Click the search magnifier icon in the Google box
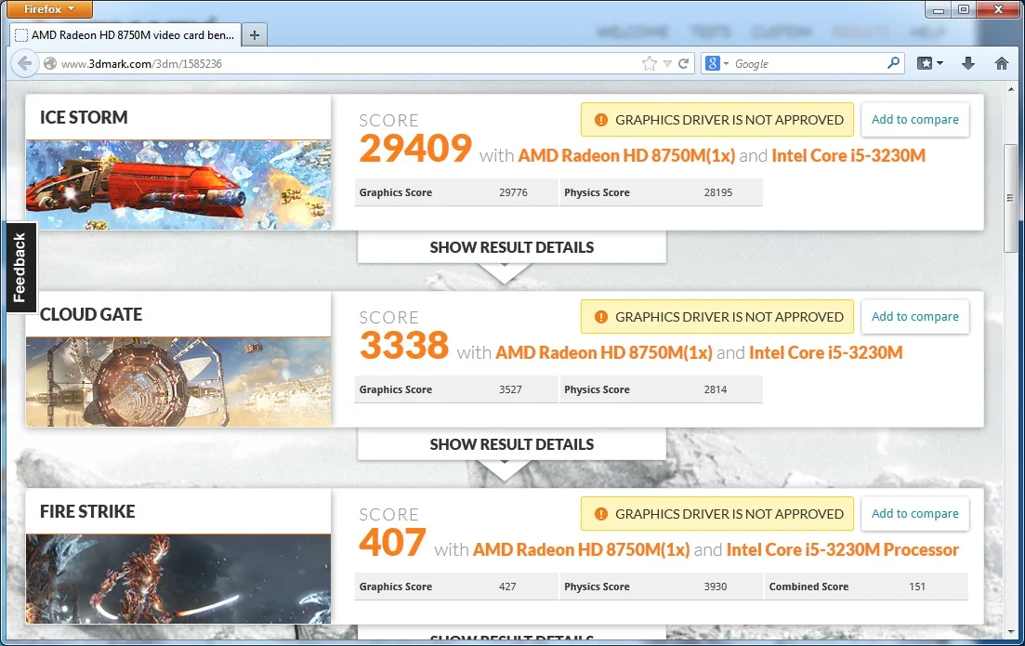Viewport: 1025px width, 646px height. click(x=893, y=63)
